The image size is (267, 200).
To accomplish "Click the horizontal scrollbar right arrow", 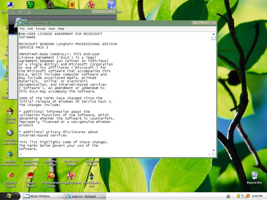I will click(209, 155).
